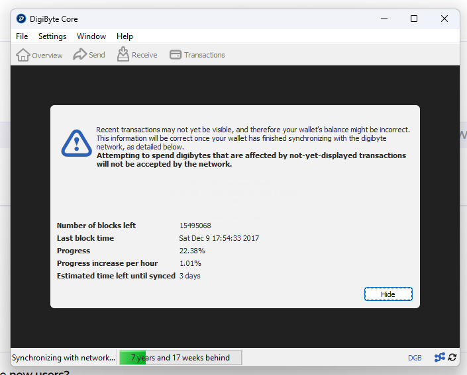Click the sync progress bar showing years behind
Image resolution: width=467 pixels, height=375 pixels.
(180, 357)
